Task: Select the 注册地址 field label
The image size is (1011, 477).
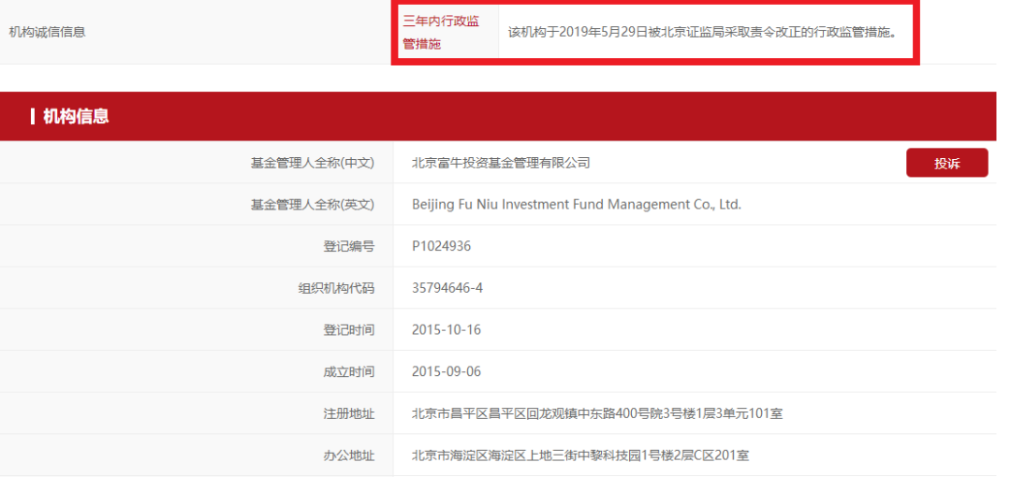Action: coord(349,413)
